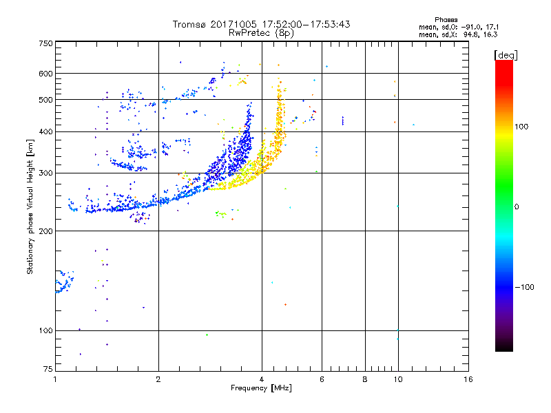Click 'mean, sd,O: -91.0, 17.1' text
This screenshot has width=551, height=413.
[x=459, y=27]
